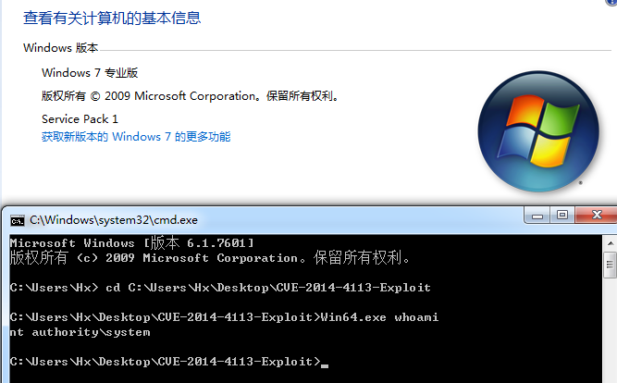Open the get more Windows 7 features link
The height and width of the screenshot is (383, 617).
click(136, 137)
